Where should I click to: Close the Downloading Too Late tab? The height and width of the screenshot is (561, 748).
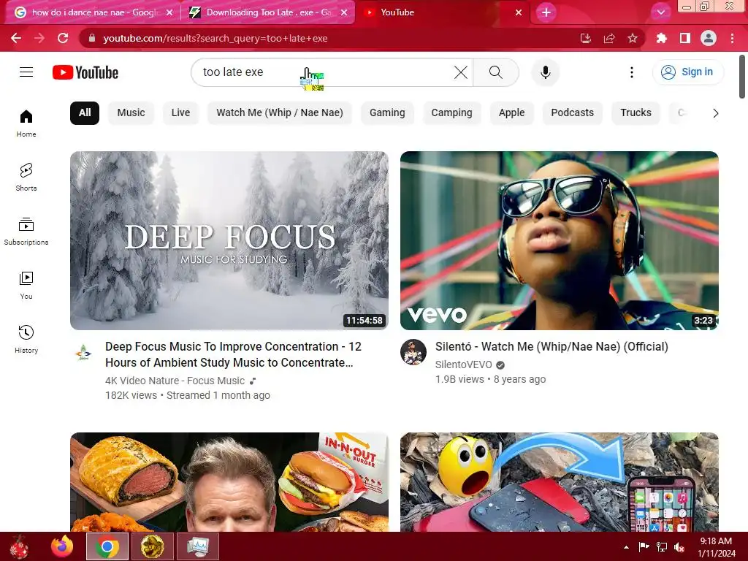tap(344, 12)
